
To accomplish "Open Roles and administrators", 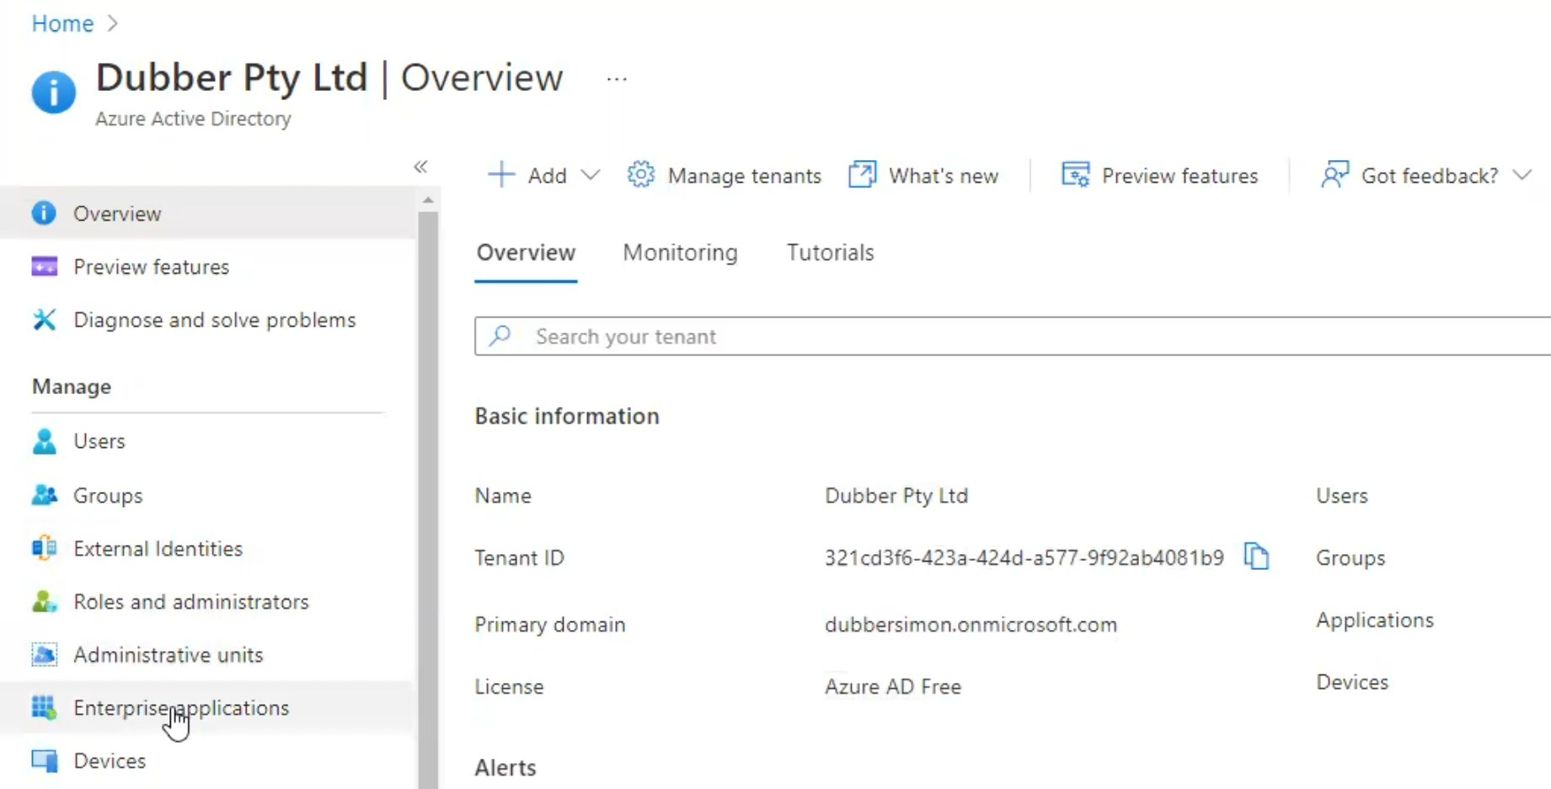I will [x=190, y=602].
